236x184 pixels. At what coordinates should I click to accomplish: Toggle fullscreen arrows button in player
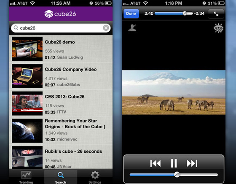click(216, 14)
